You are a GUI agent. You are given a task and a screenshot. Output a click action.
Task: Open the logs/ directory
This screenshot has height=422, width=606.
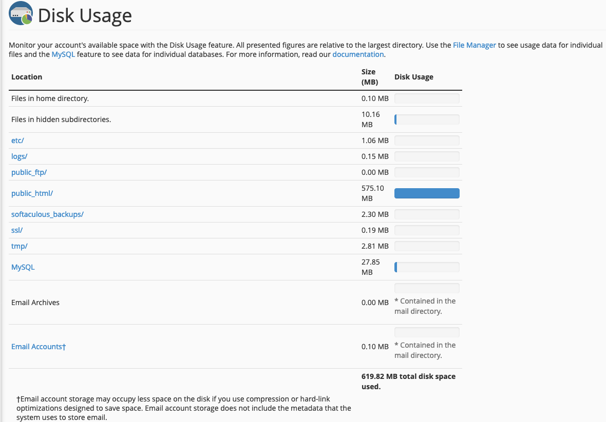click(19, 156)
